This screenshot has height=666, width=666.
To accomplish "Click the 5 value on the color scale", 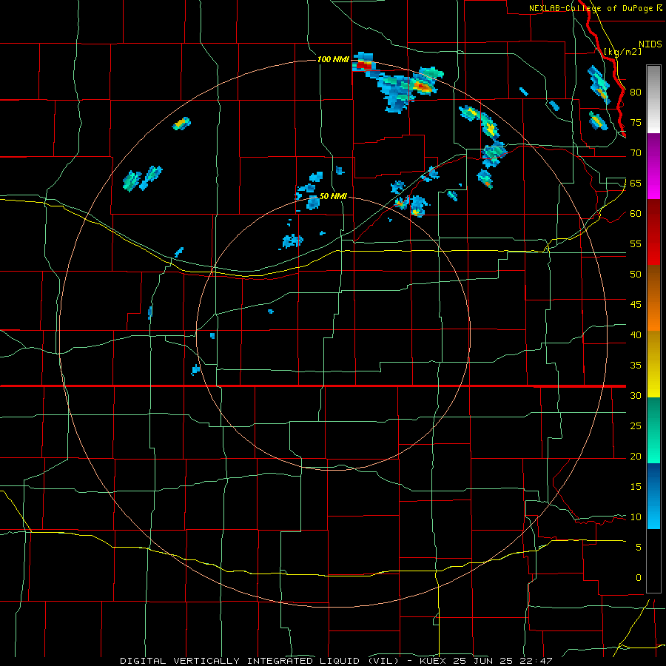I will pos(639,548).
